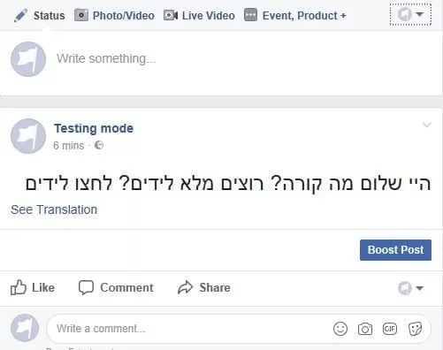This screenshot has width=443, height=350.
Task: Attach a photo to the comment
Action: point(365,329)
